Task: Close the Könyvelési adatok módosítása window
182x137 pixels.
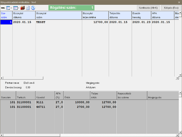Action: click(x=179, y=2)
